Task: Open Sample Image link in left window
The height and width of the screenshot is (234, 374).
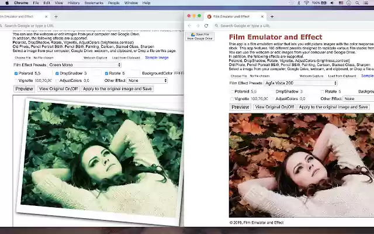Action: (157, 57)
